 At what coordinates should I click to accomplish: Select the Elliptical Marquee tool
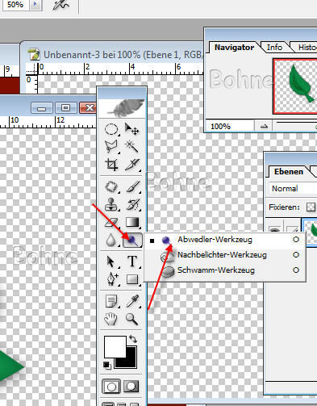click(111, 129)
